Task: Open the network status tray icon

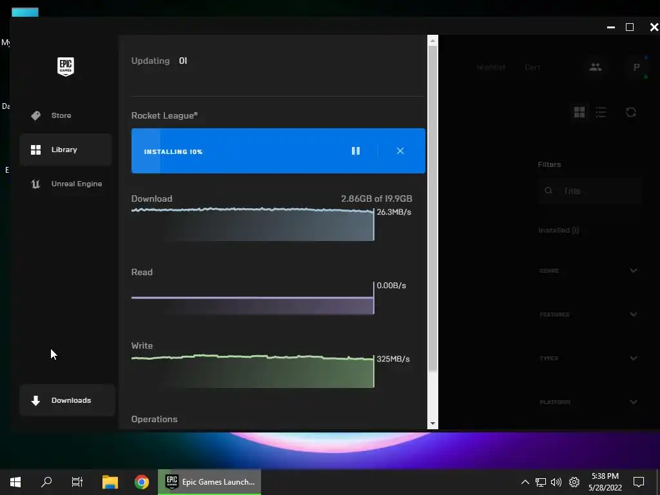Action: click(x=541, y=482)
